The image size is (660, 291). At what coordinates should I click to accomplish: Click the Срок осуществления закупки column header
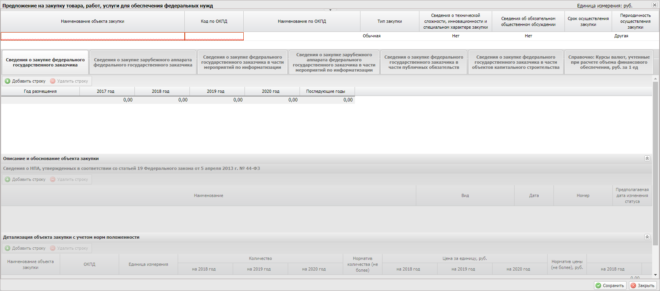click(x=588, y=21)
